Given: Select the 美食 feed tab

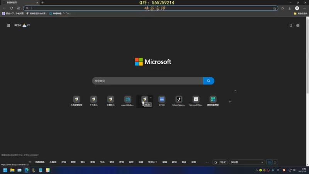Looking at the screenshot, I should pyautogui.click(x=184, y=162).
